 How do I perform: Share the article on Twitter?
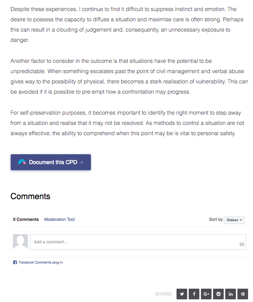(182, 294)
